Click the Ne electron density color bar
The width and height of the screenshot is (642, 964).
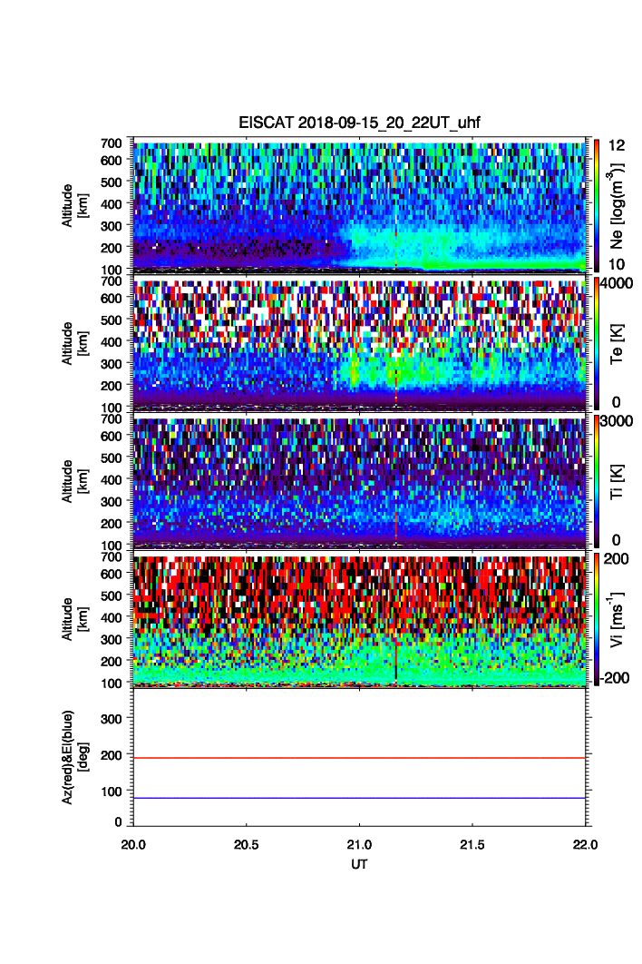[x=597, y=205]
